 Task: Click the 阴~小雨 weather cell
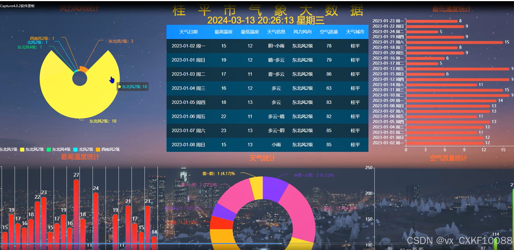tap(276, 46)
